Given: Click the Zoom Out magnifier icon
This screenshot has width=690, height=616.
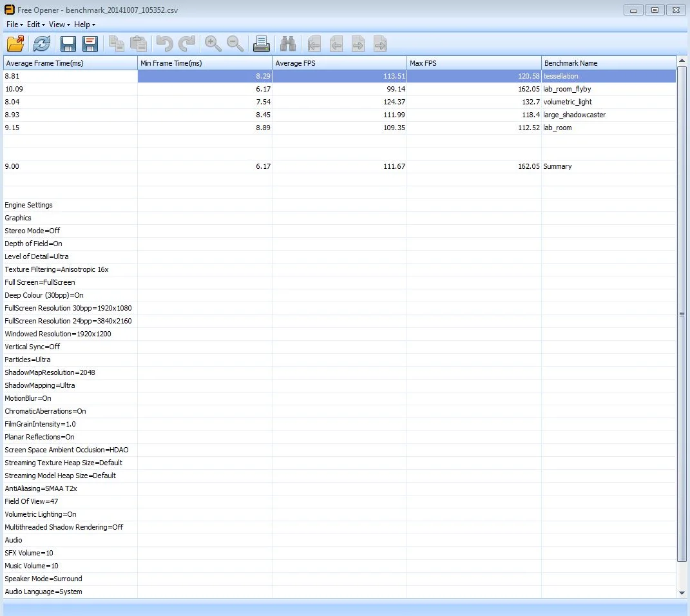Looking at the screenshot, I should pyautogui.click(x=235, y=44).
